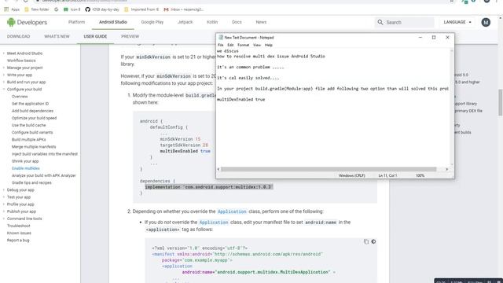The height and width of the screenshot is (283, 503).
Task: Open Enable multidex sidebar link
Action: coord(26,168)
